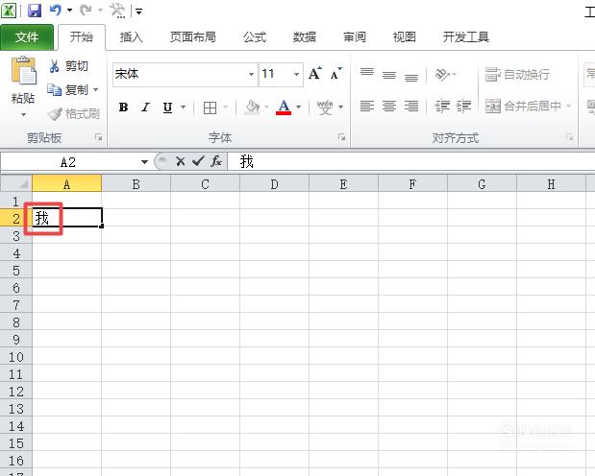Click the Select All corner triangle
The width and height of the screenshot is (595, 476).
pos(16,184)
